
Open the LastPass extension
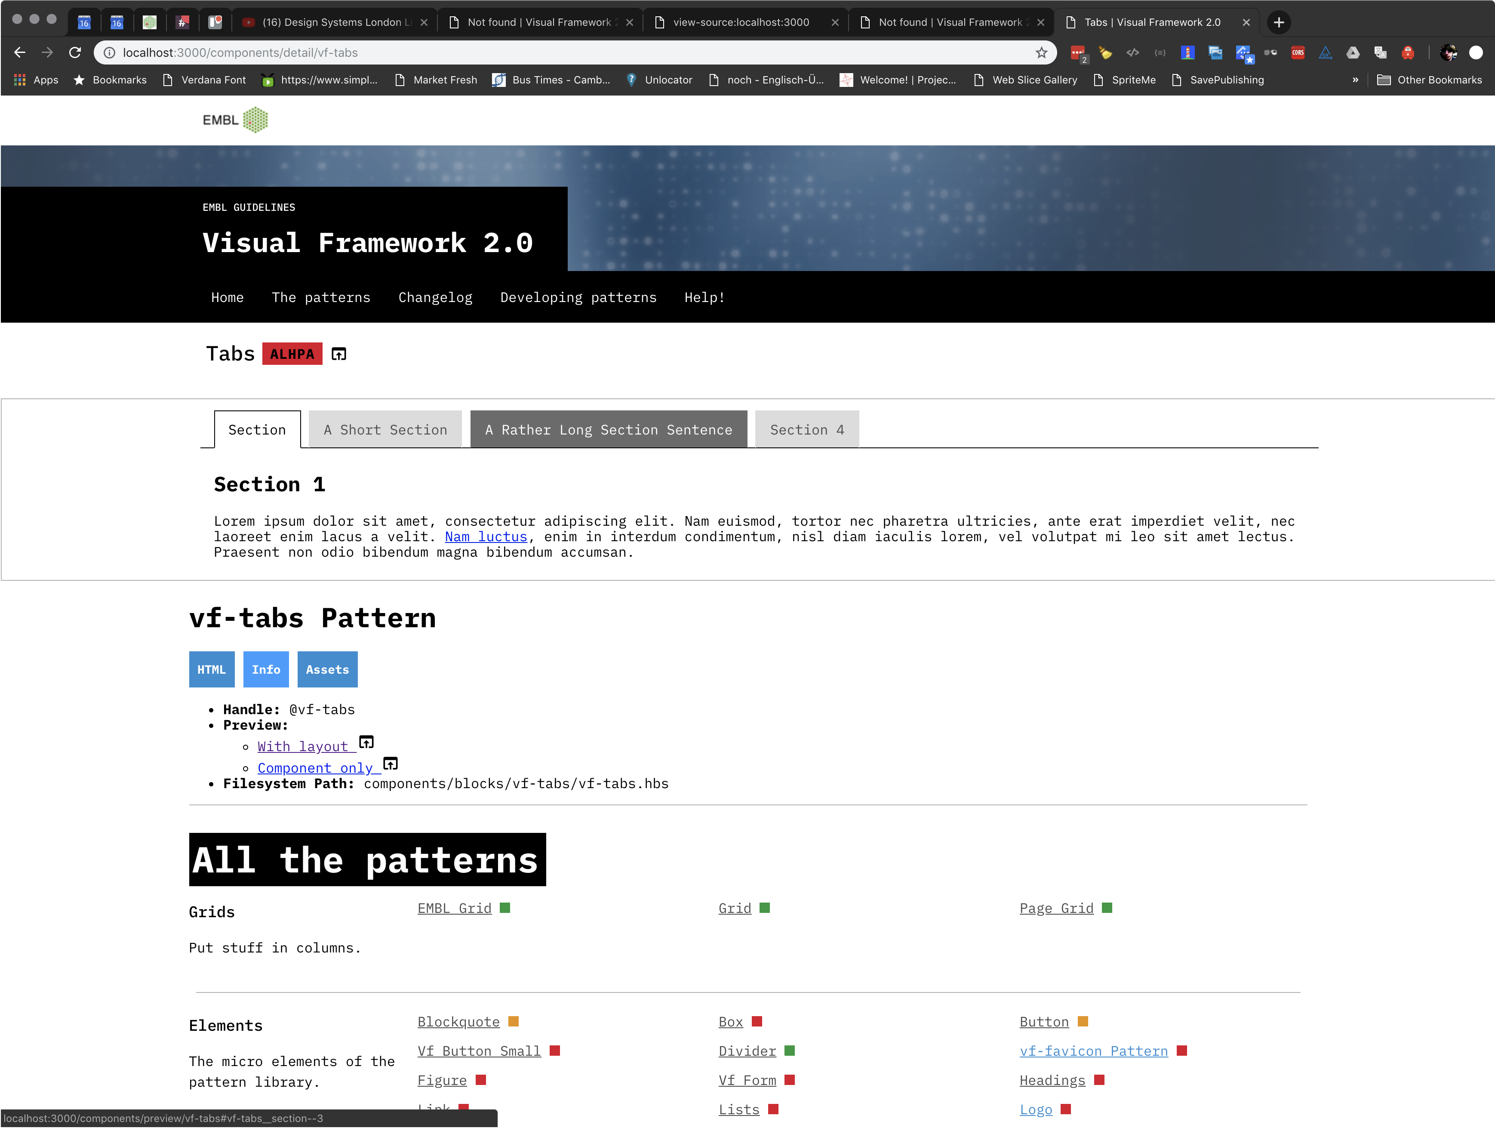click(1078, 53)
